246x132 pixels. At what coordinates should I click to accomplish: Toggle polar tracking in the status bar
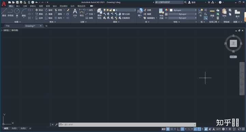coord(182,129)
